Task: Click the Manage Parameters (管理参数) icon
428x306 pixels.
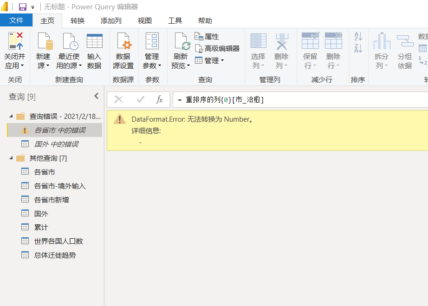Action: coord(152,41)
